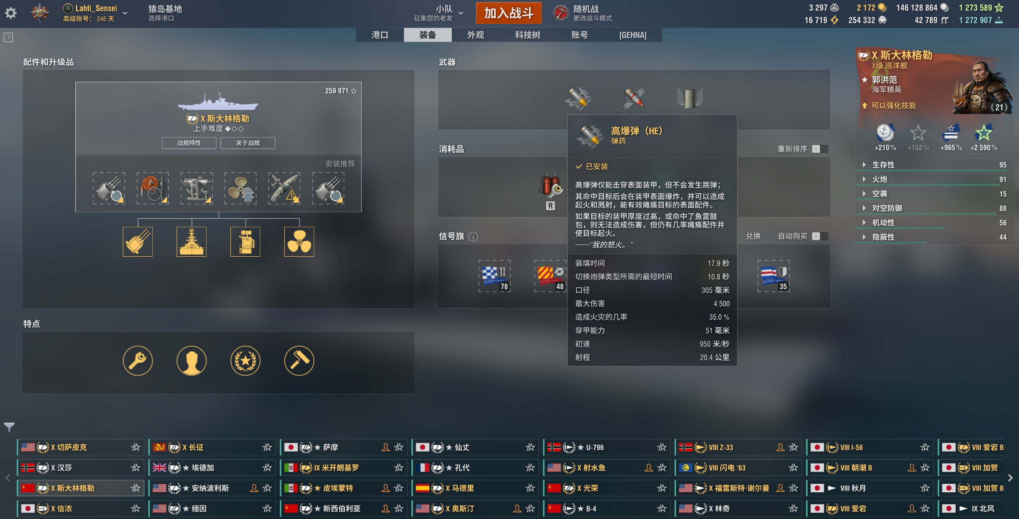This screenshot has width=1019, height=519.
Task: Click the 加入战斗 button
Action: (509, 13)
